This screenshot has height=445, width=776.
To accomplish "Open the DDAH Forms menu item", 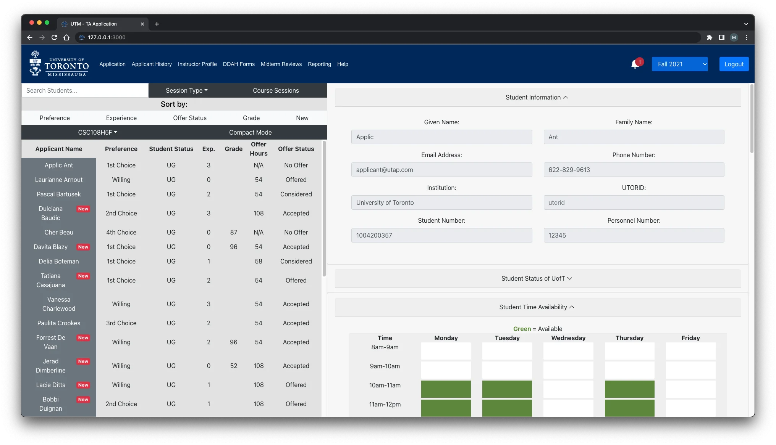I will pos(239,64).
